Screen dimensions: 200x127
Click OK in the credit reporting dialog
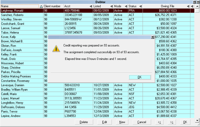coord(140,77)
